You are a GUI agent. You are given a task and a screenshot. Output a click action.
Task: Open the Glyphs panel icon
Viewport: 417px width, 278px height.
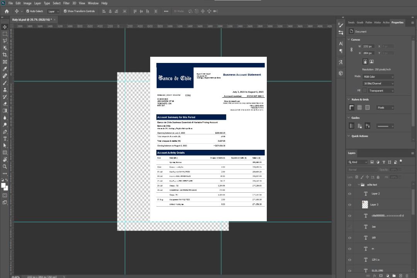click(341, 62)
